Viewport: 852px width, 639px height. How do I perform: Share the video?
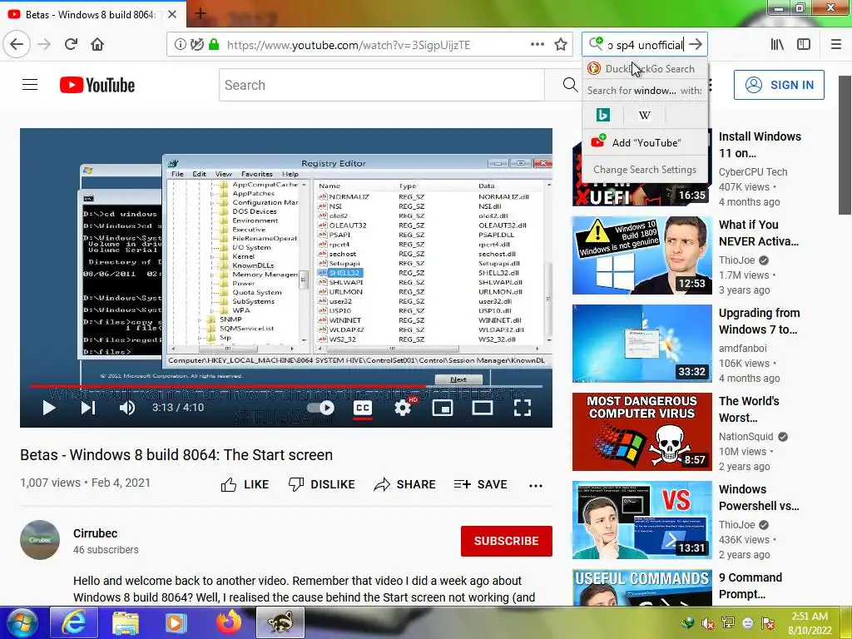click(405, 484)
